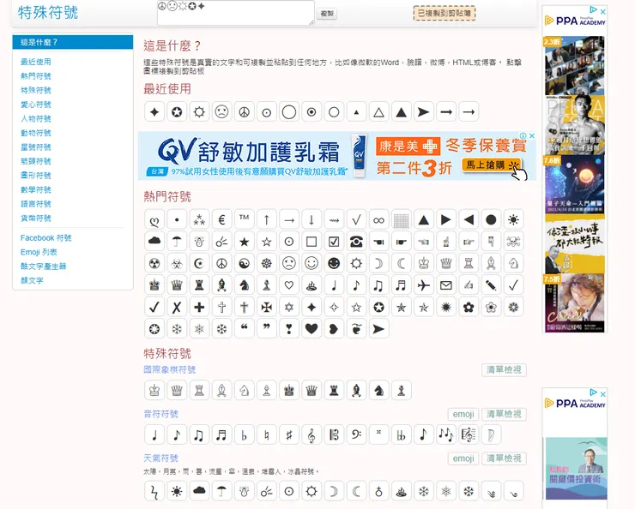Select the opening double quote ❝ symbol
This screenshot has height=509, width=635.
click(245, 329)
